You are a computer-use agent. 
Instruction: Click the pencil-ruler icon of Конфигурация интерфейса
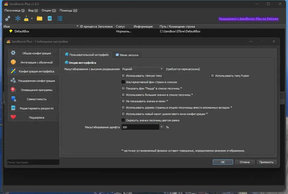click(13, 71)
